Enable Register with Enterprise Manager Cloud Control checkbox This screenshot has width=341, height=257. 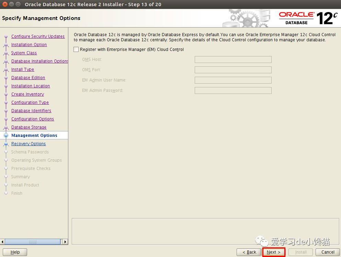[76, 50]
